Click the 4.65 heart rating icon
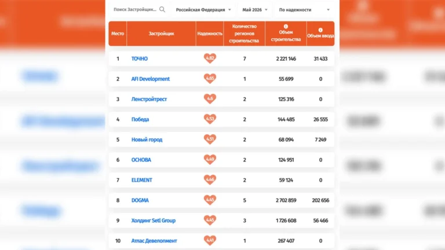Viewport: 445px width, 250px height. pyautogui.click(x=210, y=79)
